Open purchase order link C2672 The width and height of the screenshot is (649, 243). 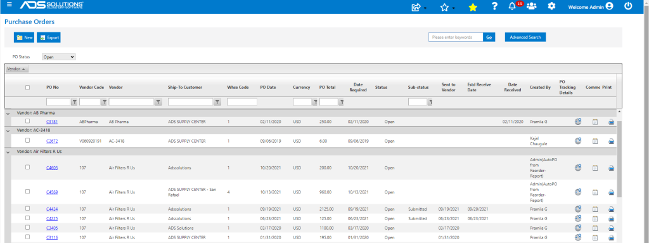[x=52, y=141]
